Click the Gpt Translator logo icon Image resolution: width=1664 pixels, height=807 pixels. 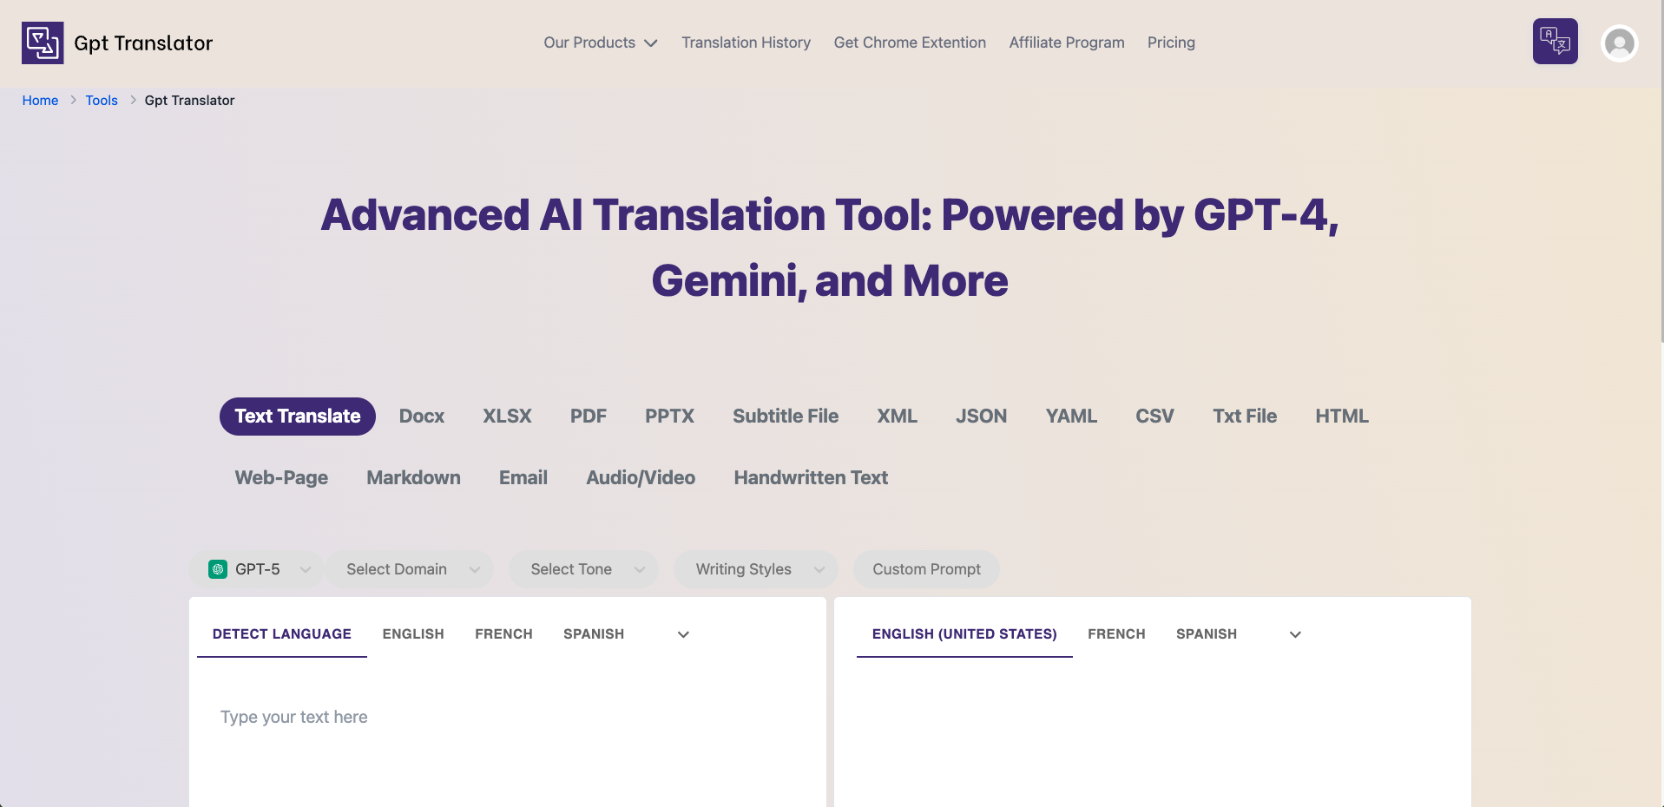tap(43, 43)
